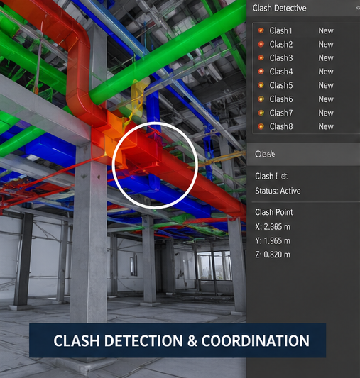Select the Clash5 row in the list
This screenshot has width=360, height=378.
307,85
